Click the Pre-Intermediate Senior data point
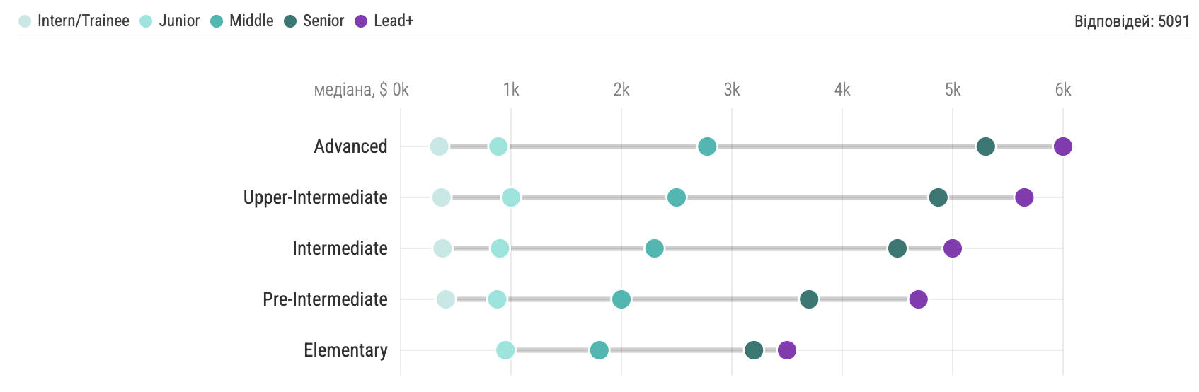 point(809,299)
